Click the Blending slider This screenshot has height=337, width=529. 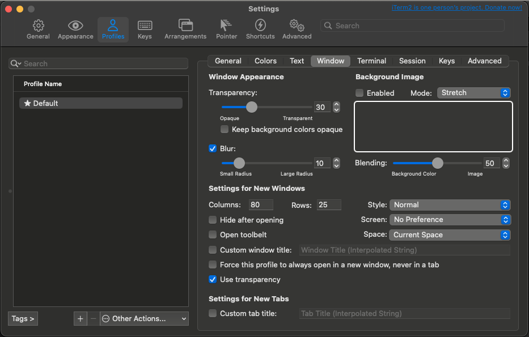click(x=437, y=163)
